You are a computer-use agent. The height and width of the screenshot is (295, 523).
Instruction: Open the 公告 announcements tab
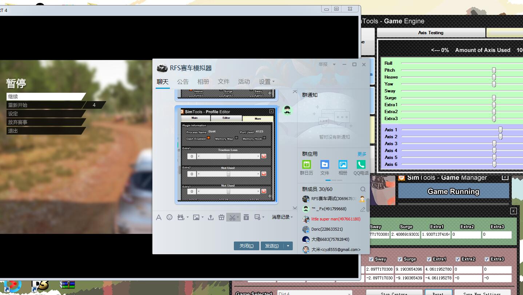[183, 81]
